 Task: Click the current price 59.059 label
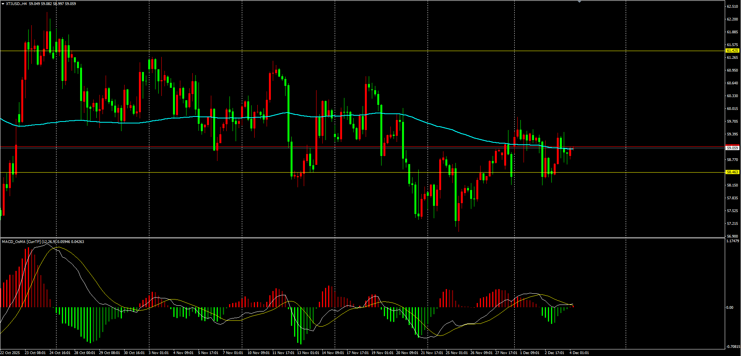pos(732,148)
